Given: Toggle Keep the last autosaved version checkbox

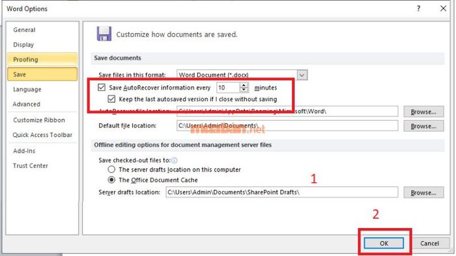Looking at the screenshot, I should pos(111,99).
